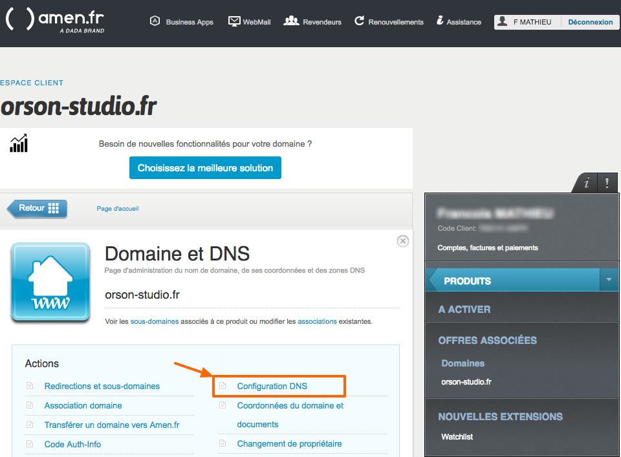
Task: Click the Domaine et DNS house www icon
Action: (50, 282)
